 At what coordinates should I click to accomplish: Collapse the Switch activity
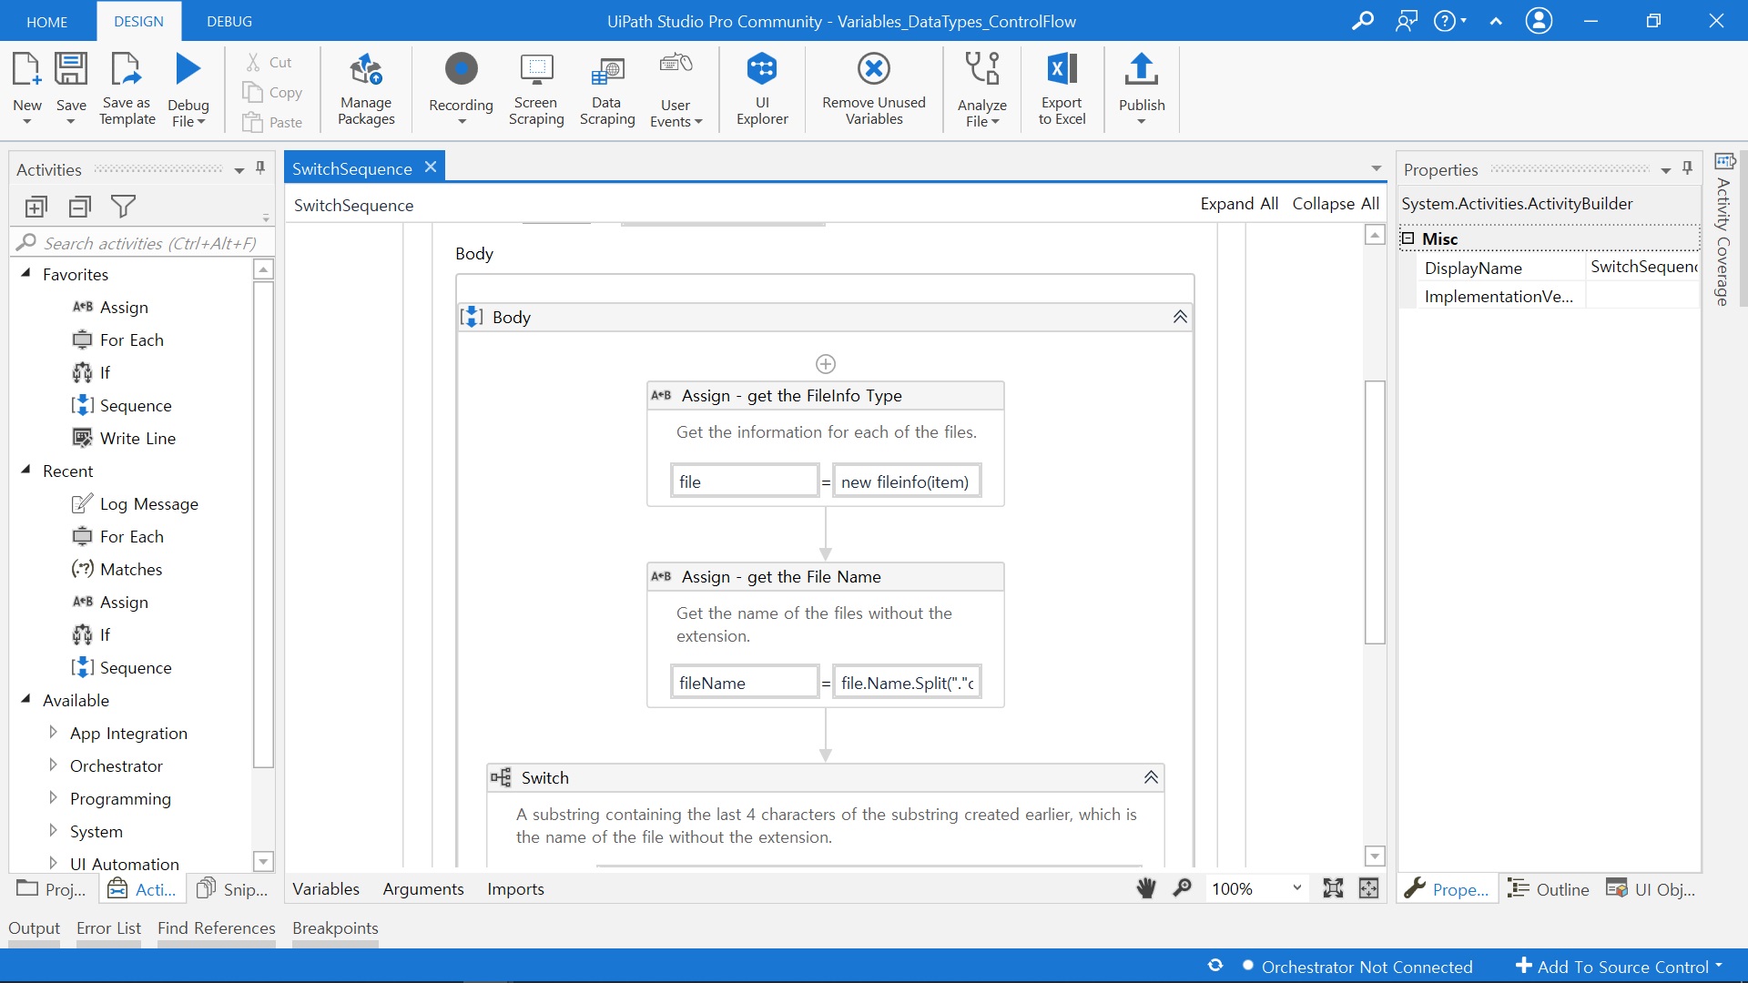click(x=1151, y=777)
